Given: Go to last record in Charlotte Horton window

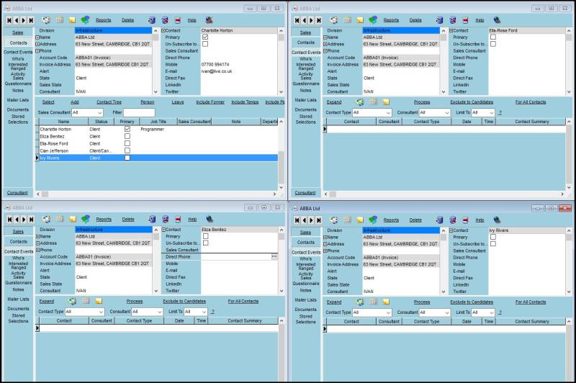Looking at the screenshot, I should click(x=31, y=20).
